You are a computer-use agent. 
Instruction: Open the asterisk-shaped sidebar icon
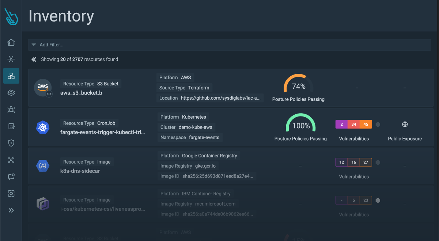click(x=11, y=59)
